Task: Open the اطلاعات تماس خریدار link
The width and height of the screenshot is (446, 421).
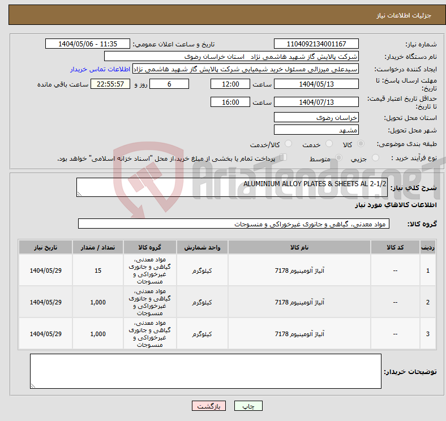Action: pos(100,69)
